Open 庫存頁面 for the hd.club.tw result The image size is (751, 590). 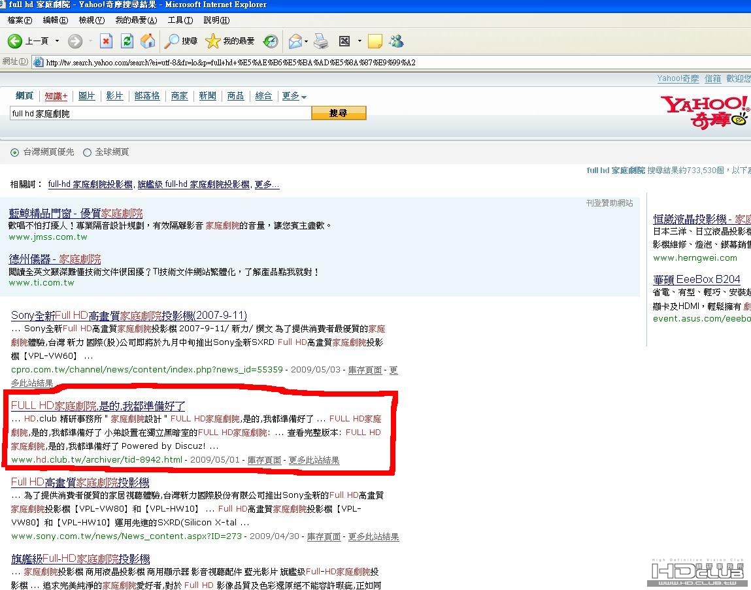click(264, 460)
